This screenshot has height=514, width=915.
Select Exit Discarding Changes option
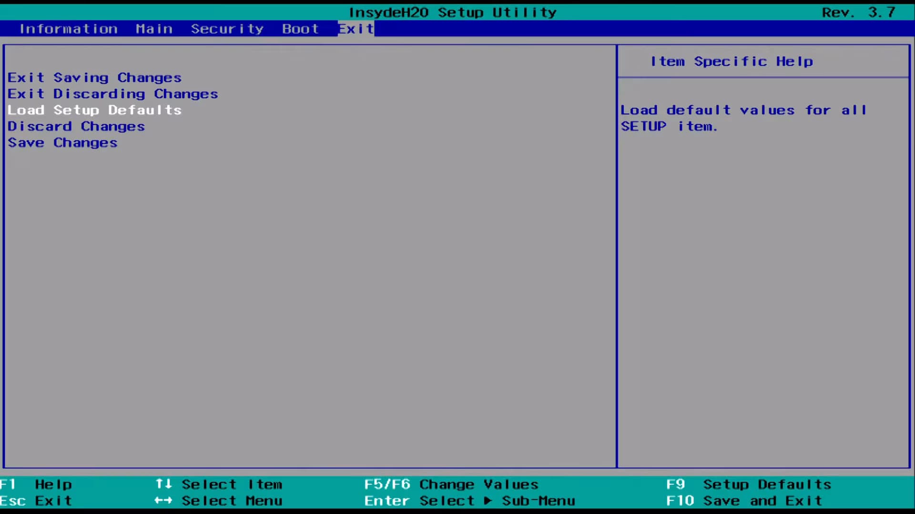[x=112, y=94]
